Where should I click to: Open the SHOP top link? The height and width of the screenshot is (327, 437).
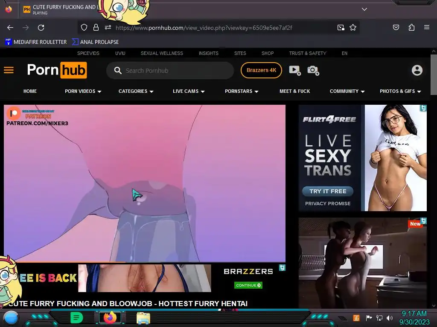[268, 53]
